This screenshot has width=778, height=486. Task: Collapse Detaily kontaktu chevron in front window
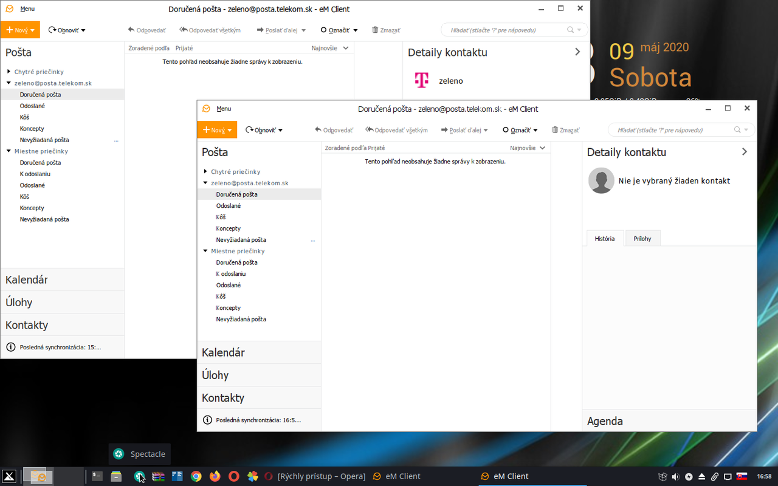745,152
